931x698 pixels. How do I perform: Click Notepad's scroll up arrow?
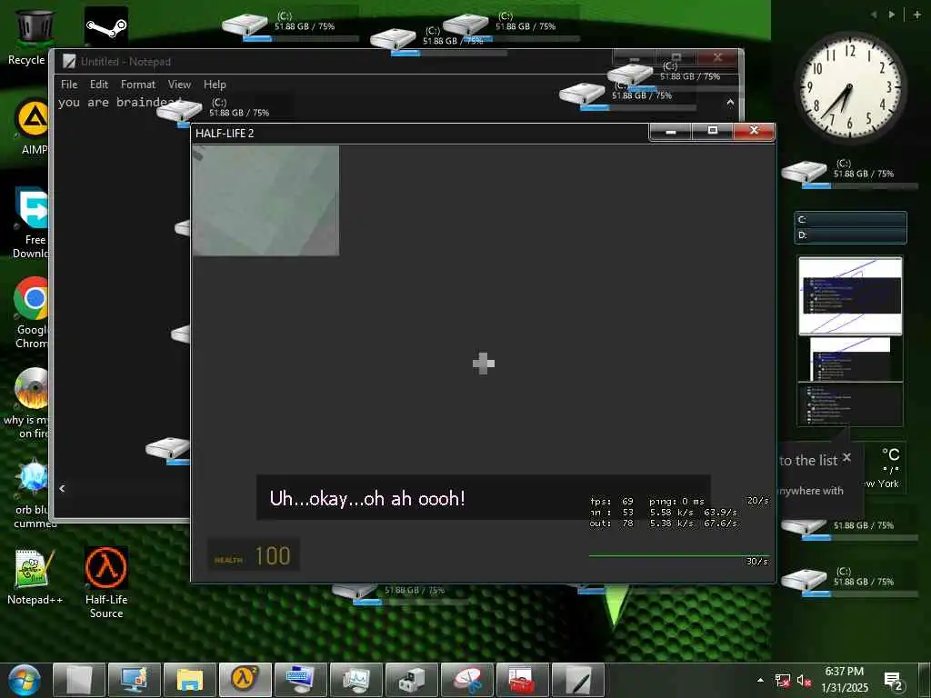[730, 103]
